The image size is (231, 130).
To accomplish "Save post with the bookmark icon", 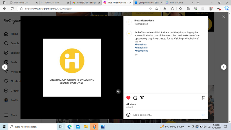I will point(203,98).
